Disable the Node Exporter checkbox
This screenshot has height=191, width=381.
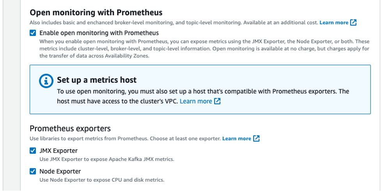pyautogui.click(x=33, y=171)
